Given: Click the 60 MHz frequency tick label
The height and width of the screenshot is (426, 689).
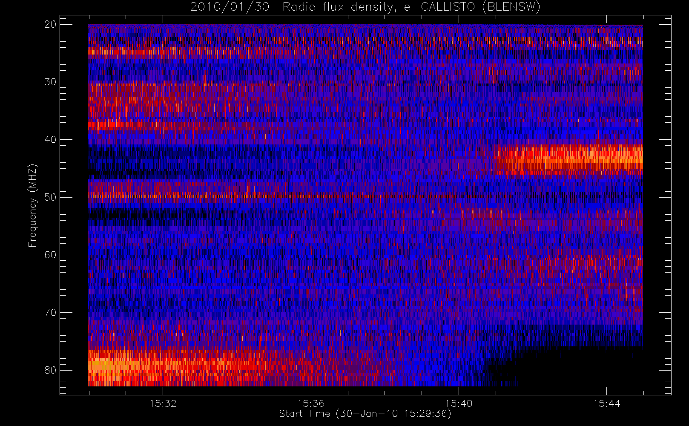Looking at the screenshot, I should pyautogui.click(x=50, y=255).
